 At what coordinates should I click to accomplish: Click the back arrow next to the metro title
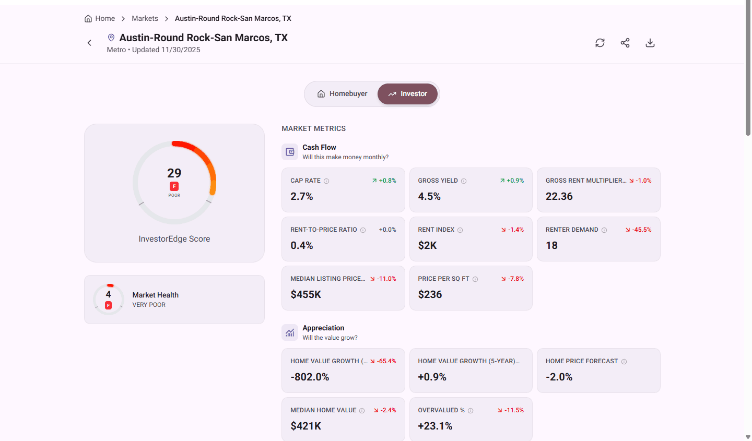click(x=89, y=43)
